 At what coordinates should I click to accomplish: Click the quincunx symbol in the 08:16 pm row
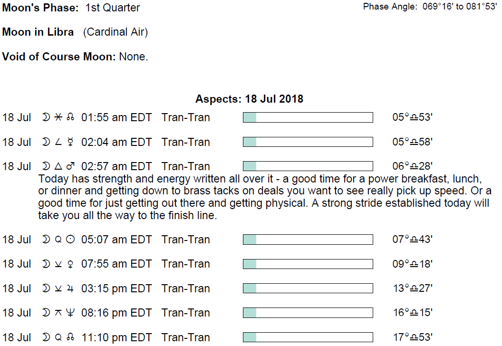[58, 313]
